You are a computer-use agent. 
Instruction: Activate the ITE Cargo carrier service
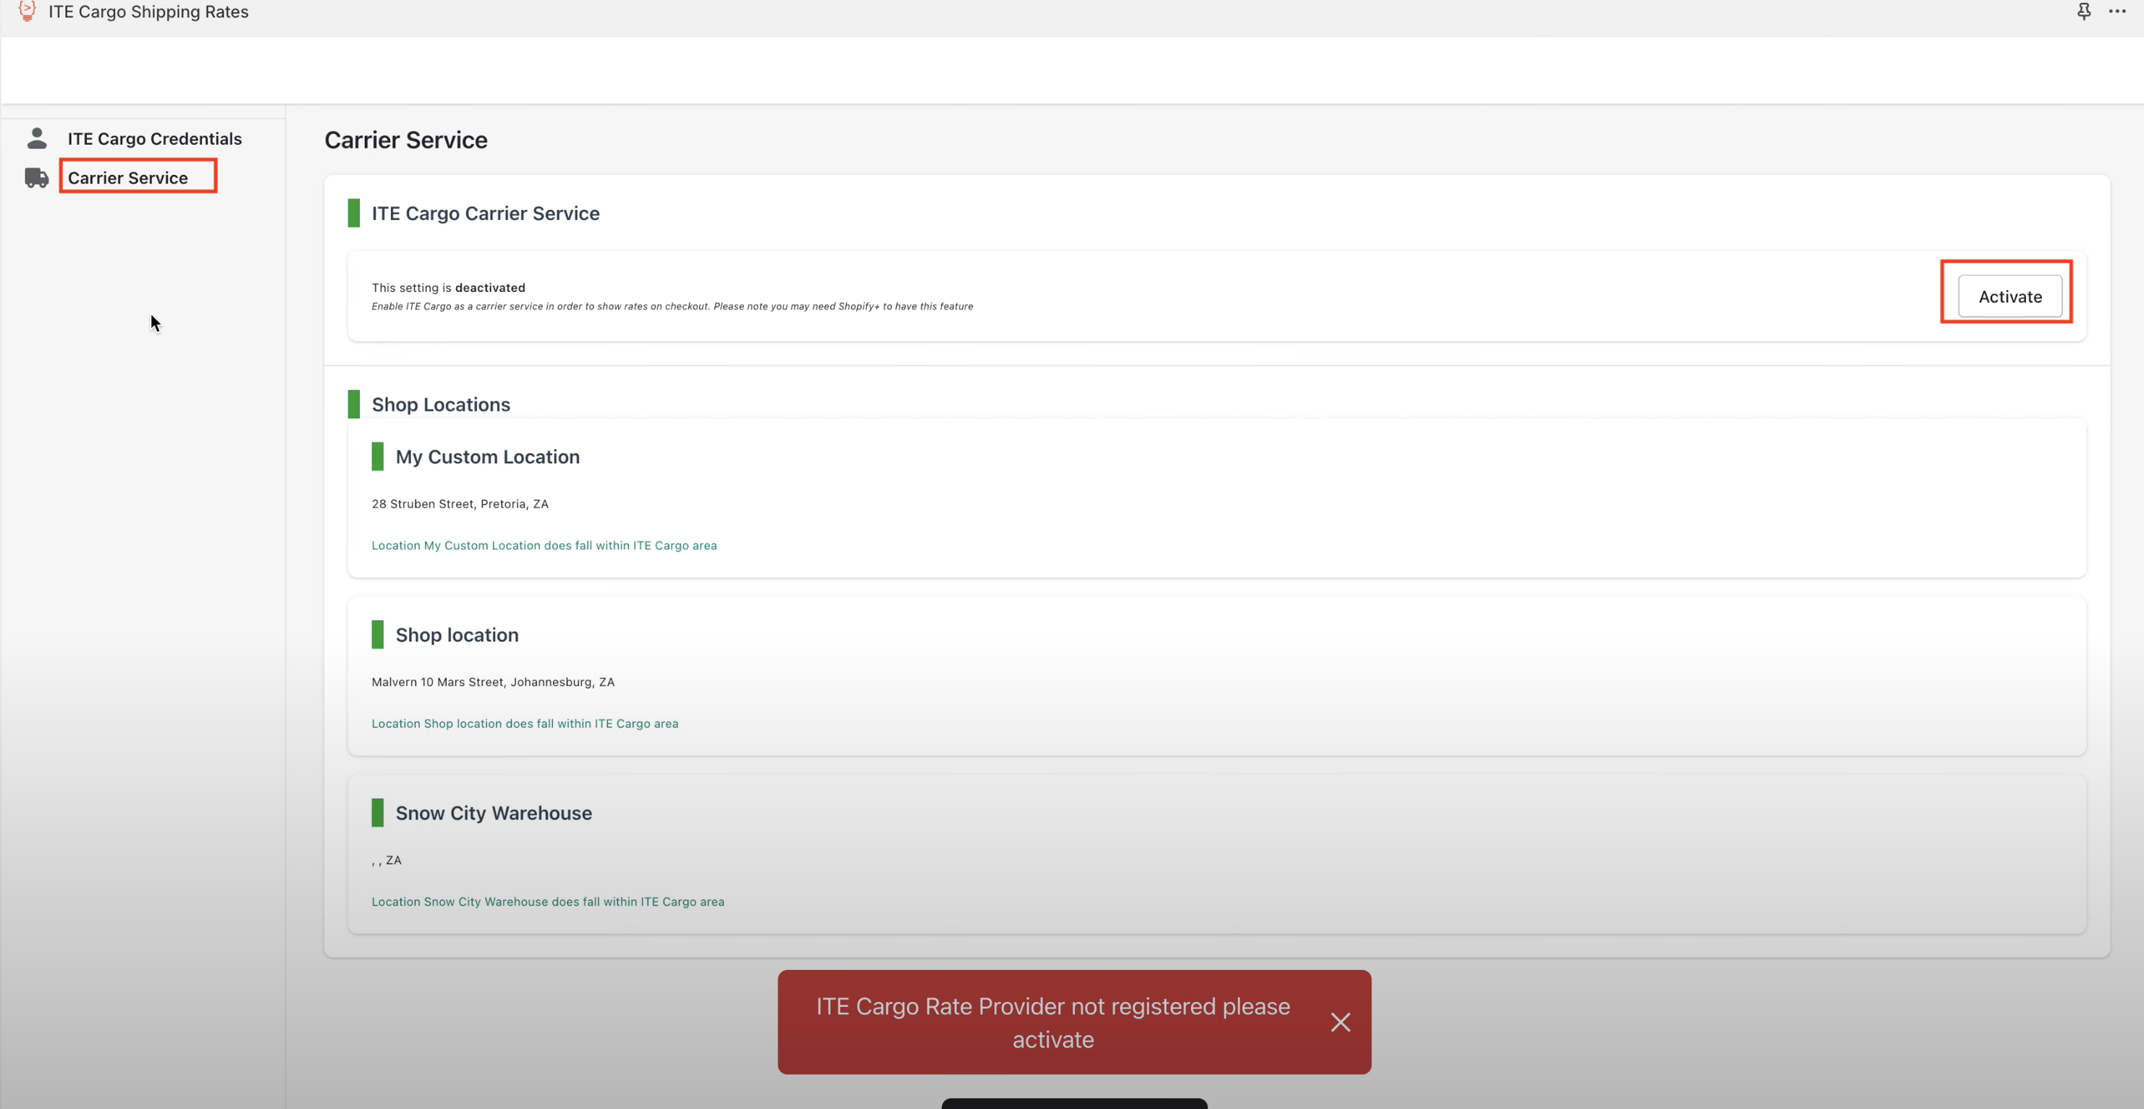[2009, 296]
